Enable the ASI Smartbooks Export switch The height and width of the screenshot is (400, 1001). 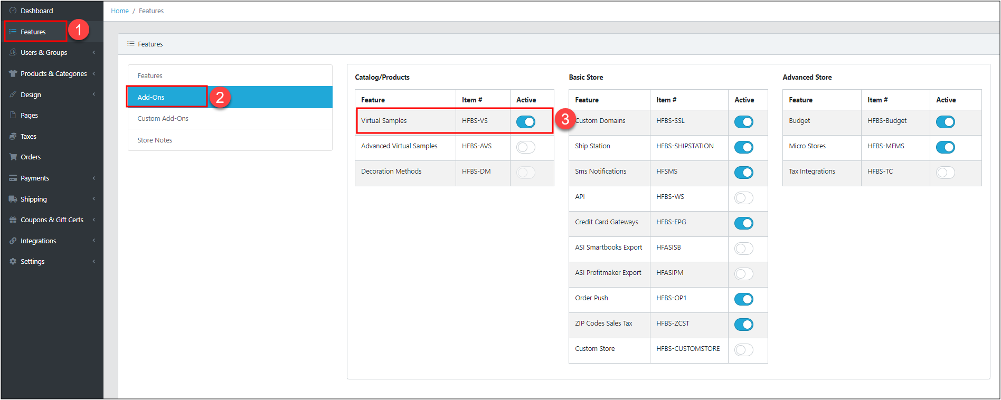coord(744,249)
